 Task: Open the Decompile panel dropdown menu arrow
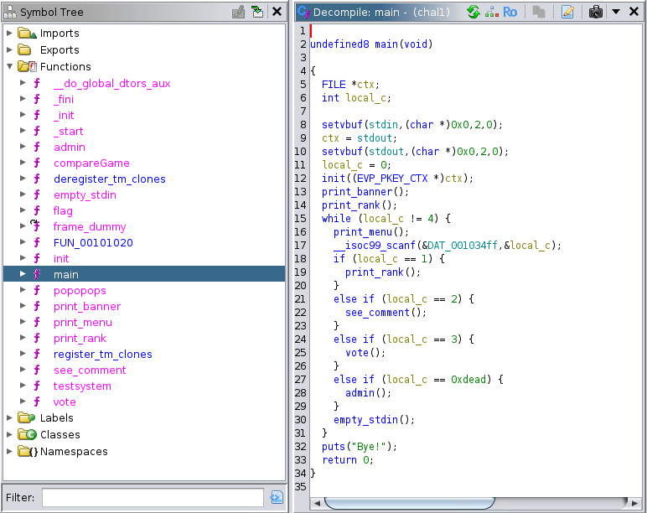[x=616, y=12]
